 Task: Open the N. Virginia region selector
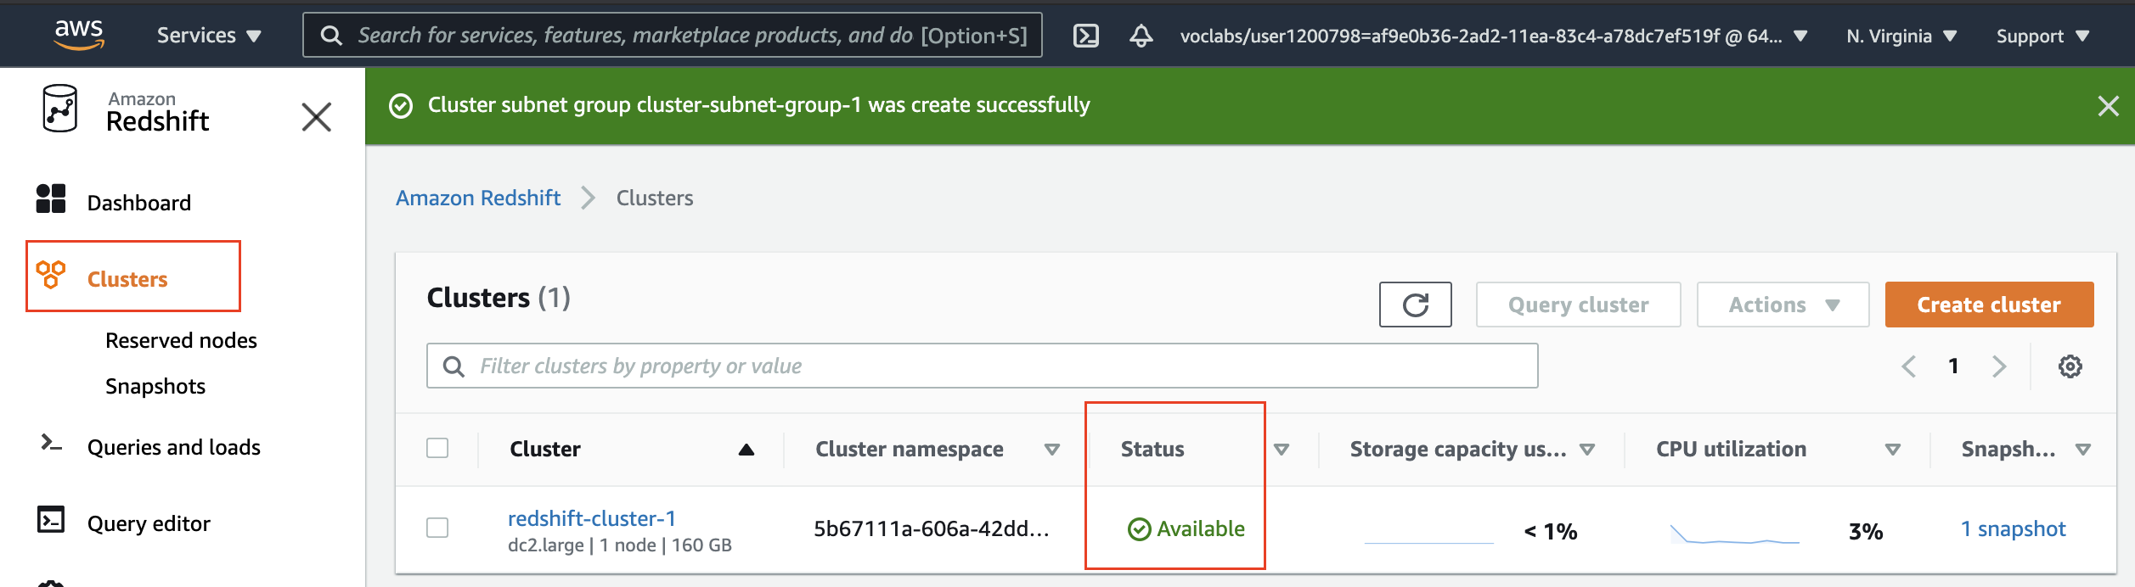pyautogui.click(x=1901, y=36)
